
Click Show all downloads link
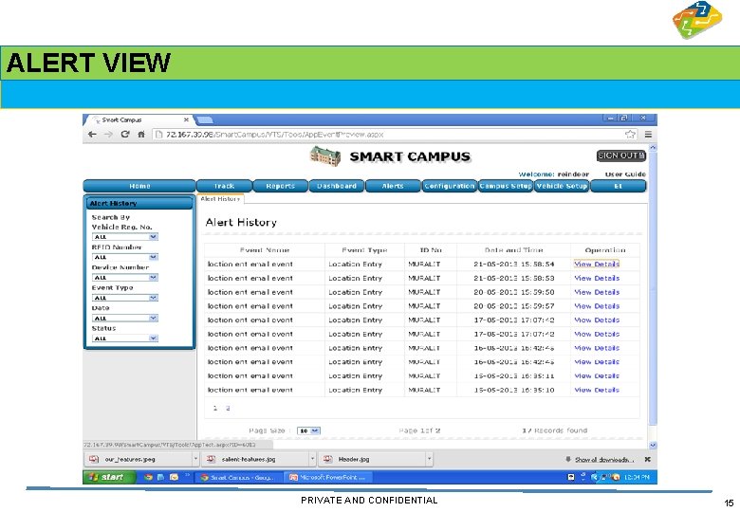604,459
